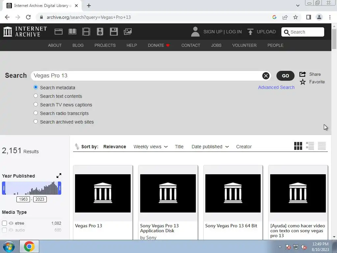Open the Texts book icon
Viewport: 337px width, 253px height.
72,32
